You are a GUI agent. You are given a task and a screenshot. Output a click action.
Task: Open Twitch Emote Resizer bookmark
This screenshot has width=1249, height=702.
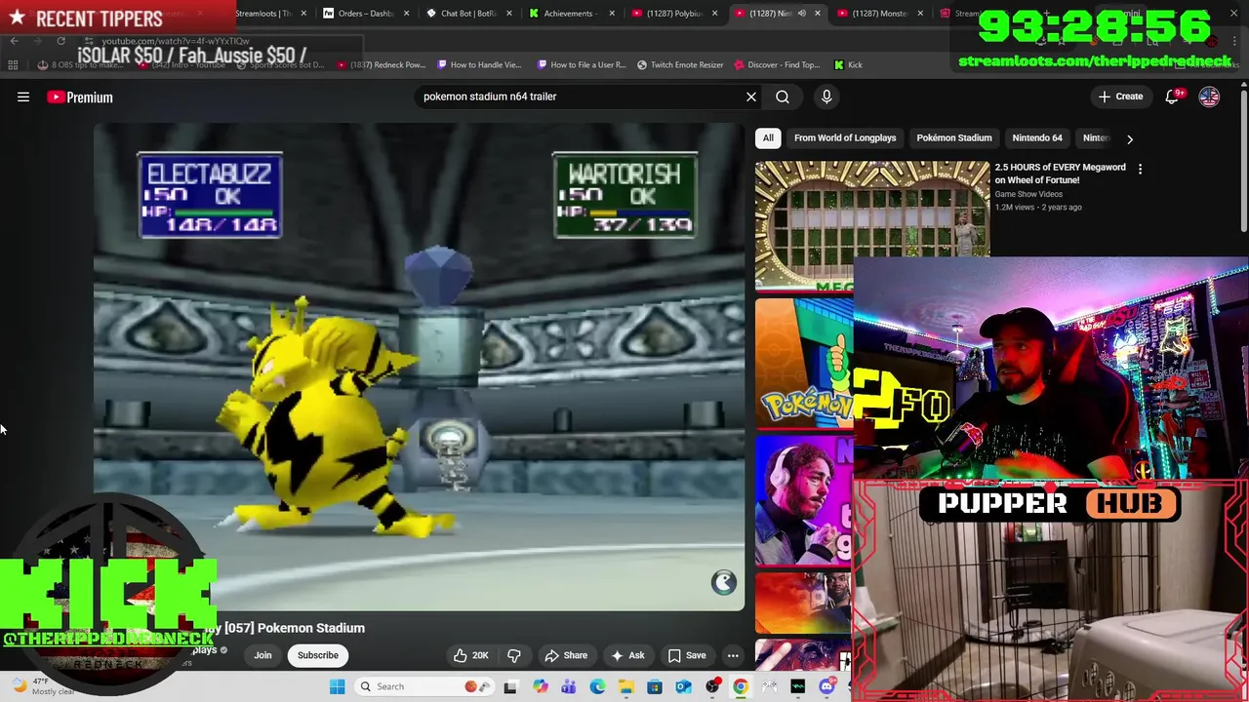point(680,65)
